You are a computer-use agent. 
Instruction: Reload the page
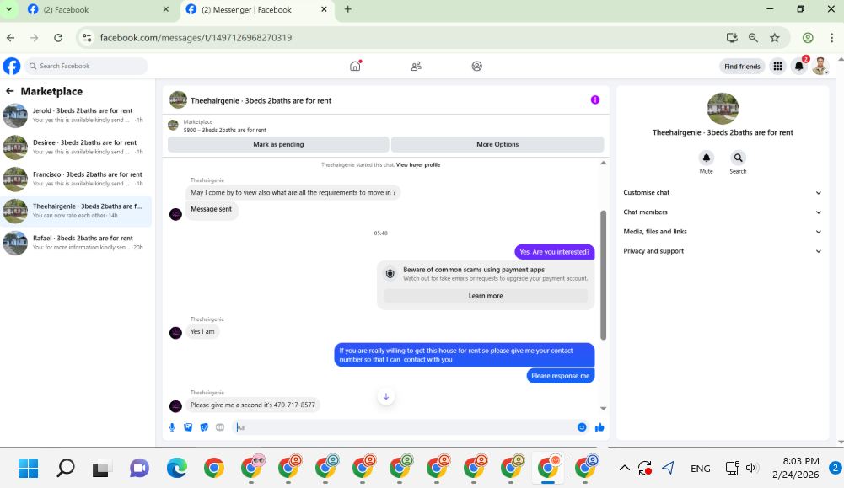pos(58,38)
